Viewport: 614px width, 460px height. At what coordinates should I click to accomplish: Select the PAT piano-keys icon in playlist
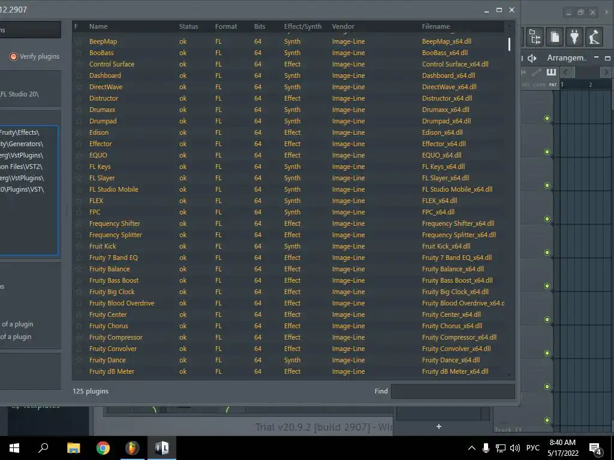pos(552,72)
